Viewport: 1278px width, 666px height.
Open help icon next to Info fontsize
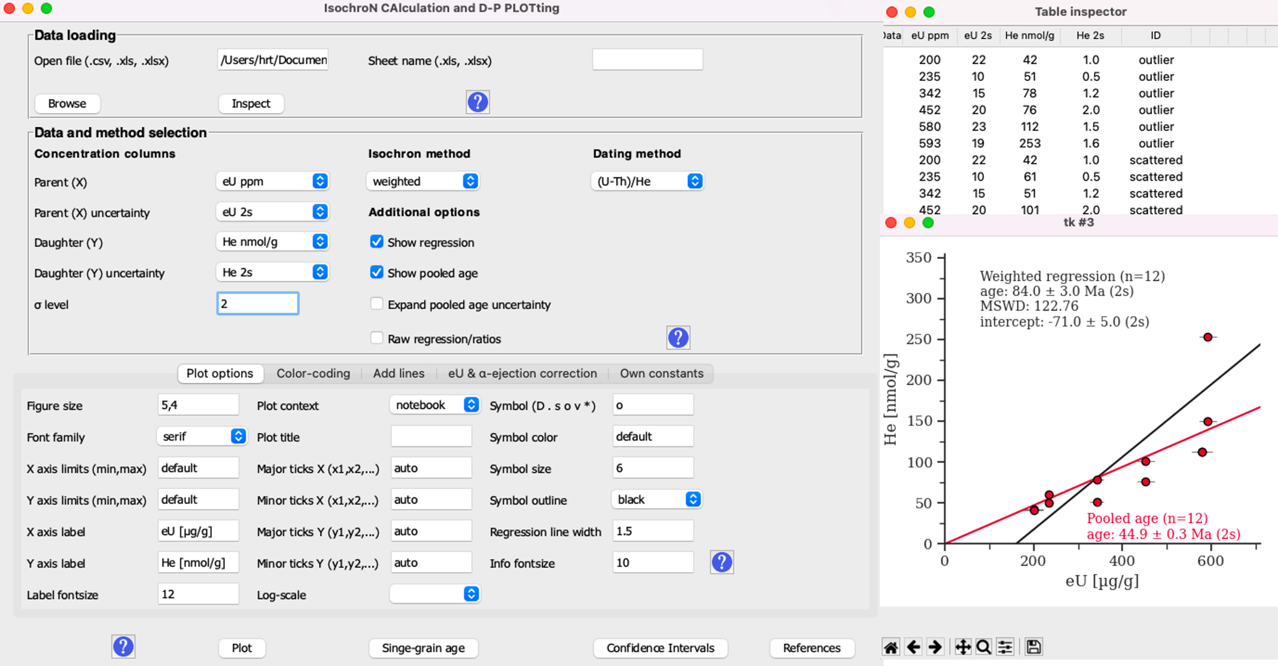pos(721,562)
